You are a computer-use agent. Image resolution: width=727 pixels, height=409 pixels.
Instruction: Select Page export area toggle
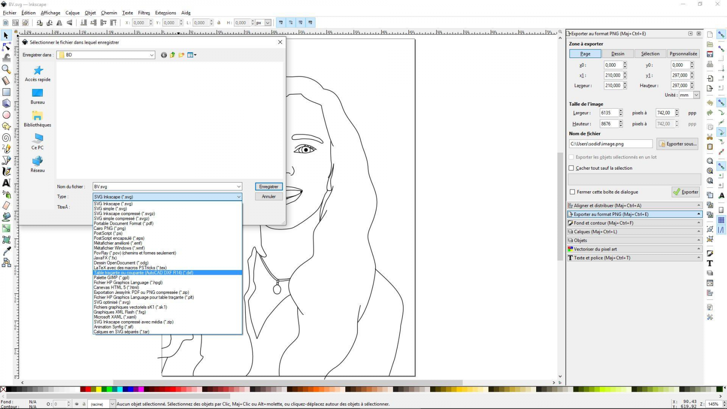click(x=585, y=54)
